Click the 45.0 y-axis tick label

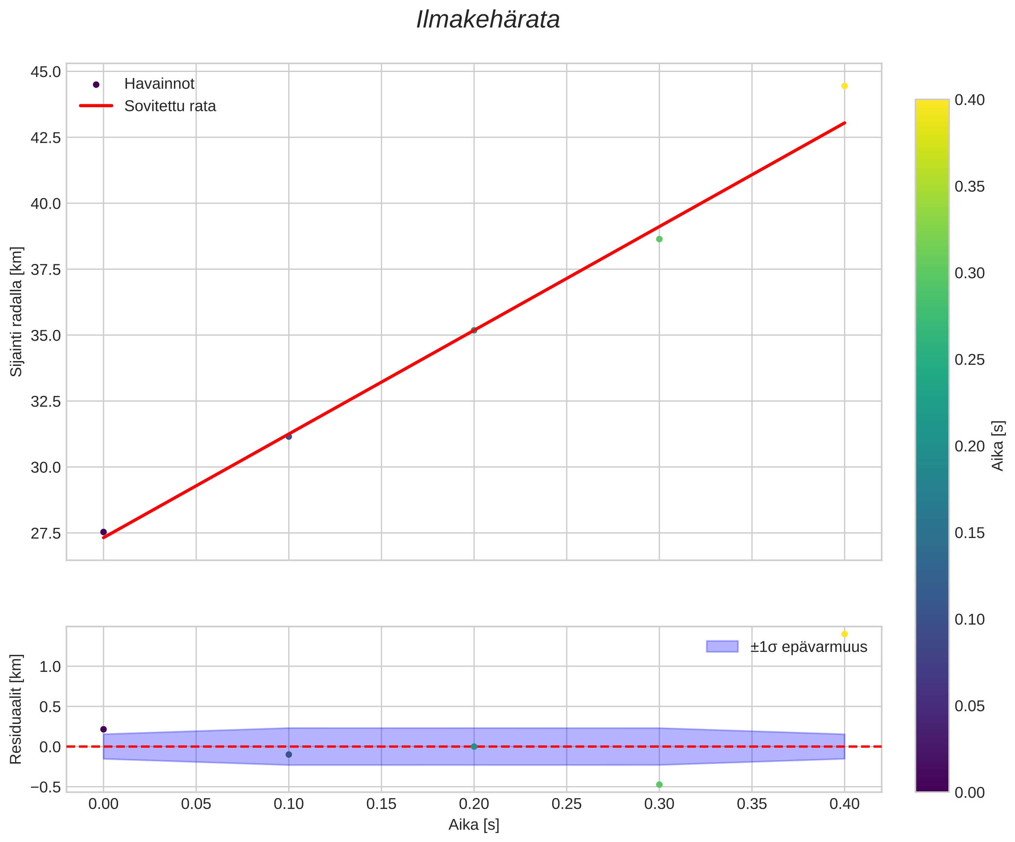tap(46, 72)
